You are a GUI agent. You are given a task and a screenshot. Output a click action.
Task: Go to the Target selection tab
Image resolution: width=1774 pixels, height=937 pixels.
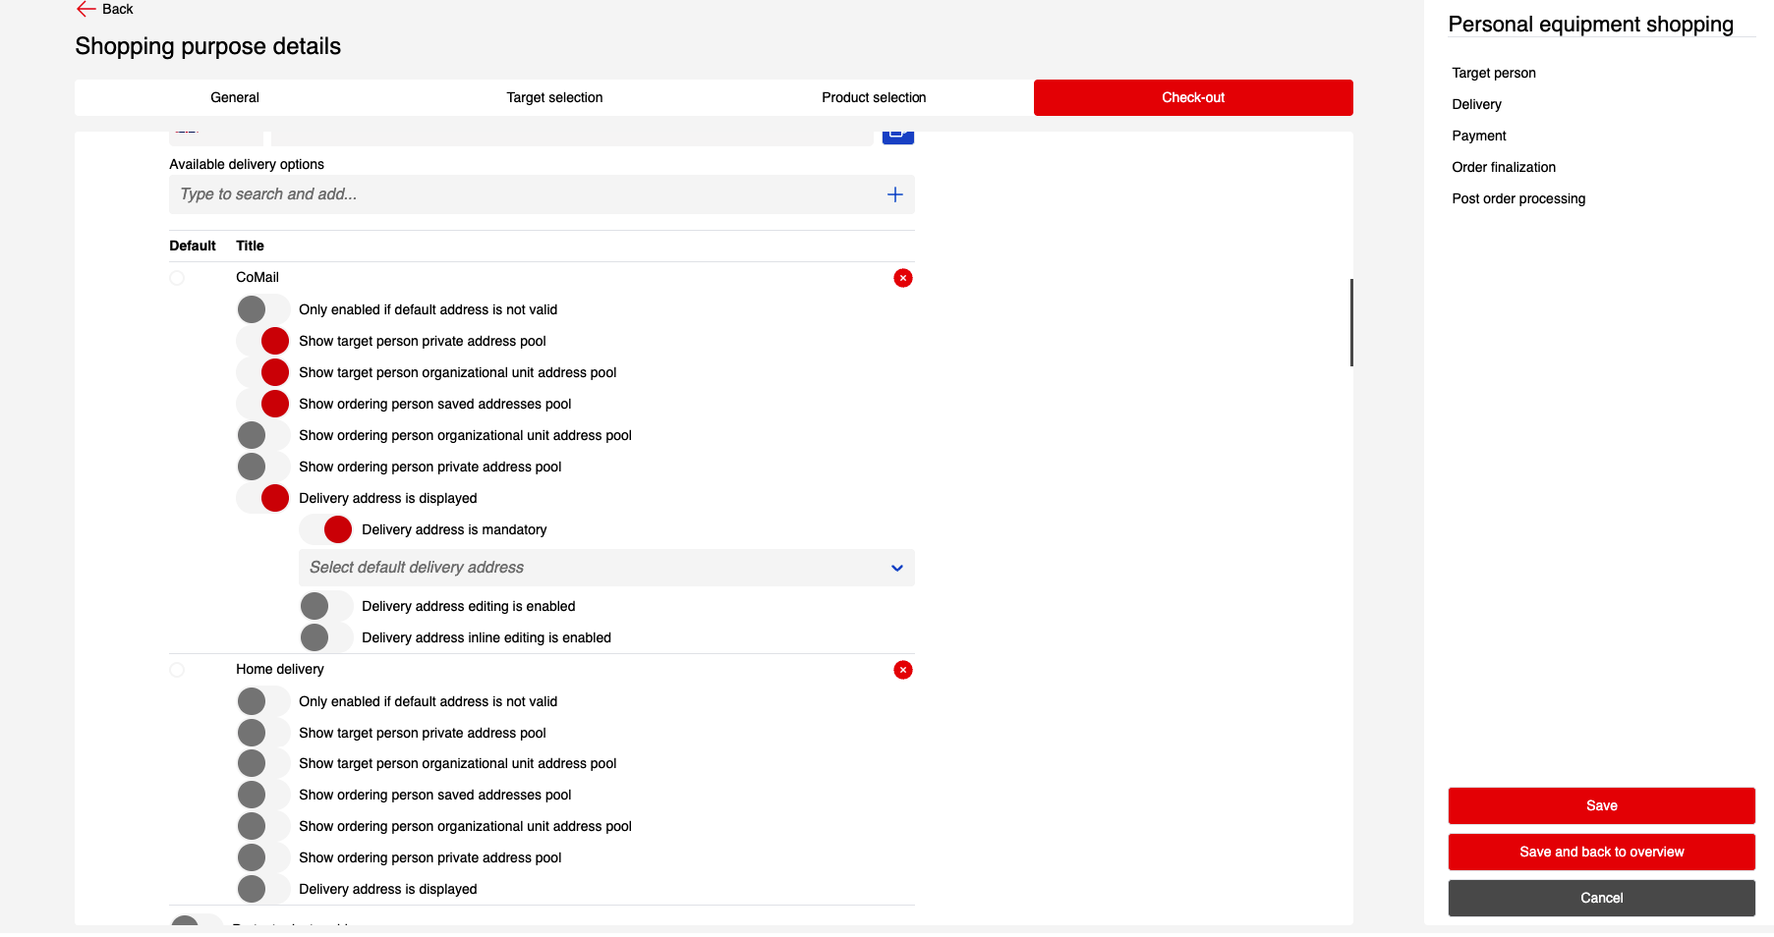(x=554, y=97)
